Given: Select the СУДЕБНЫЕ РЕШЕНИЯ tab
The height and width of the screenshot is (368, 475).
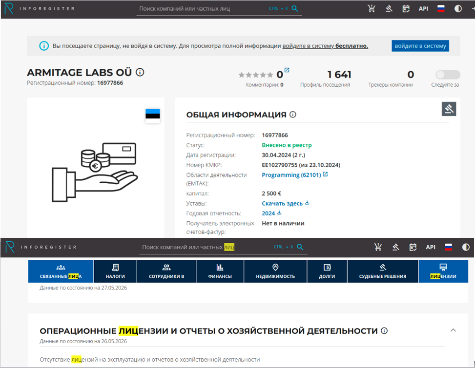Looking at the screenshot, I should coord(383,271).
